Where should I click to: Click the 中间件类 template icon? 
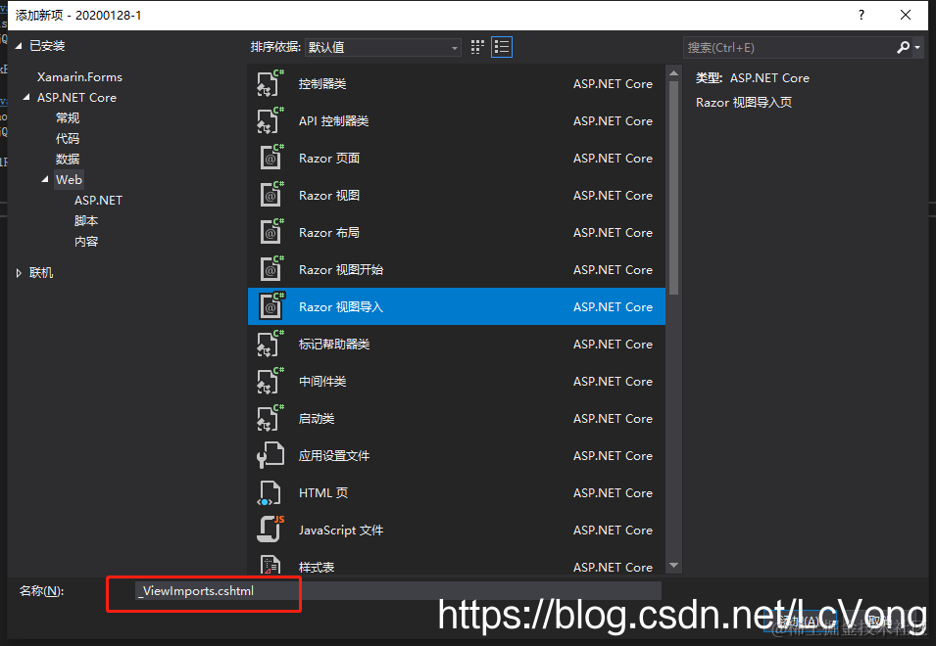(x=271, y=381)
